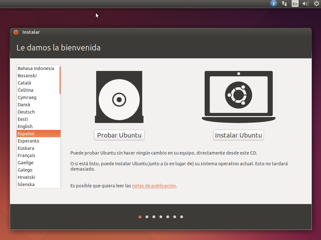Select Hrvatski language

(38, 177)
